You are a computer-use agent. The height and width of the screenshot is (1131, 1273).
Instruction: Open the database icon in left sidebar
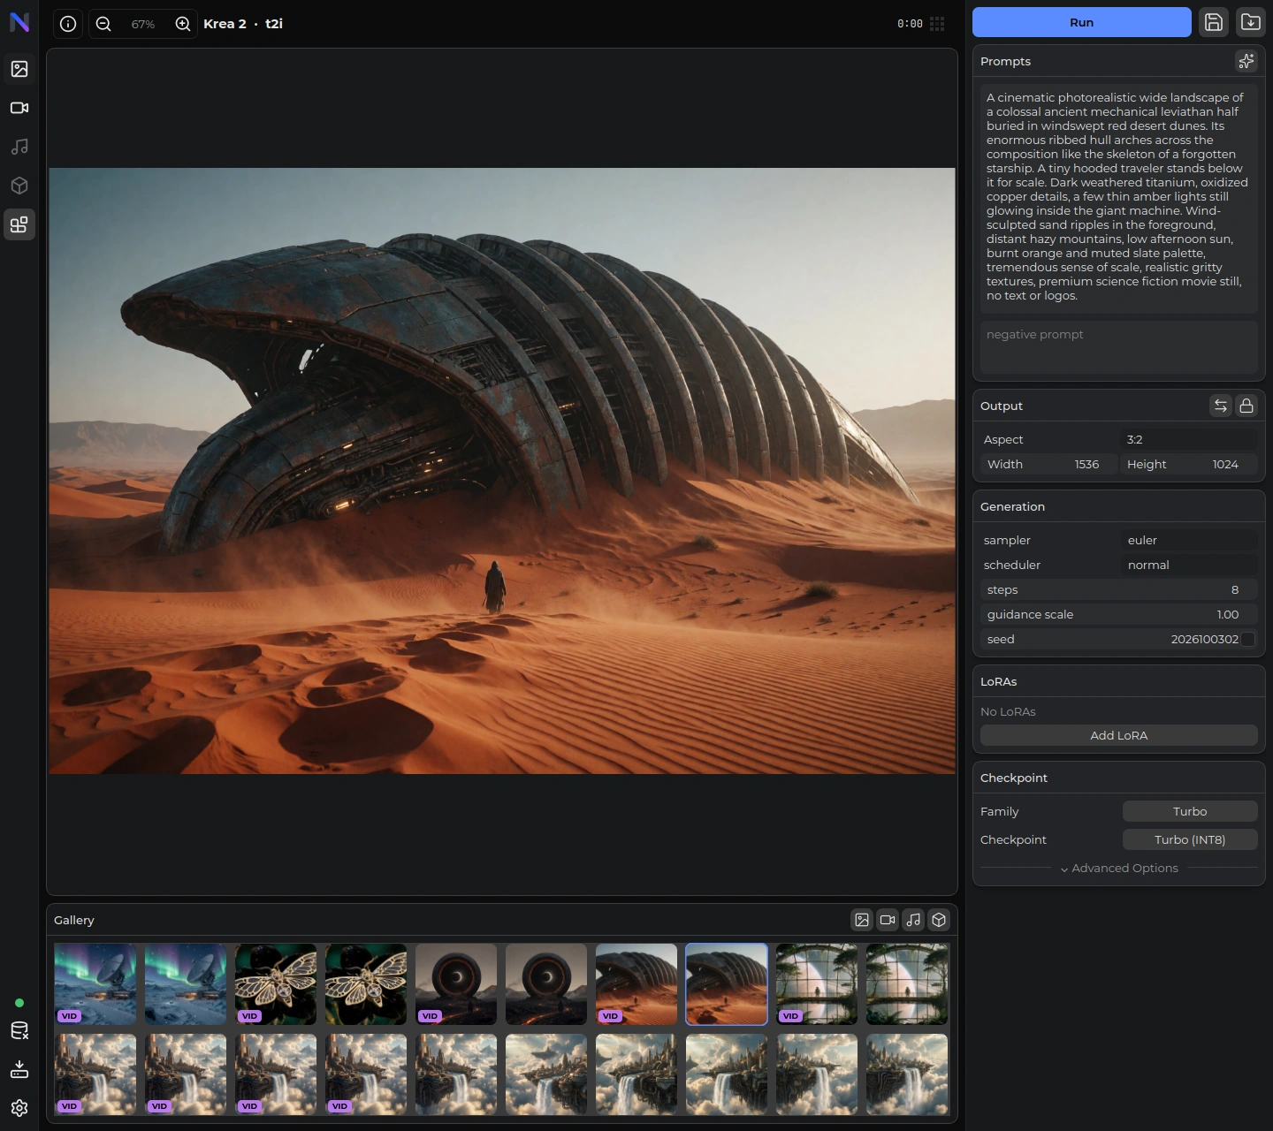(x=19, y=1030)
